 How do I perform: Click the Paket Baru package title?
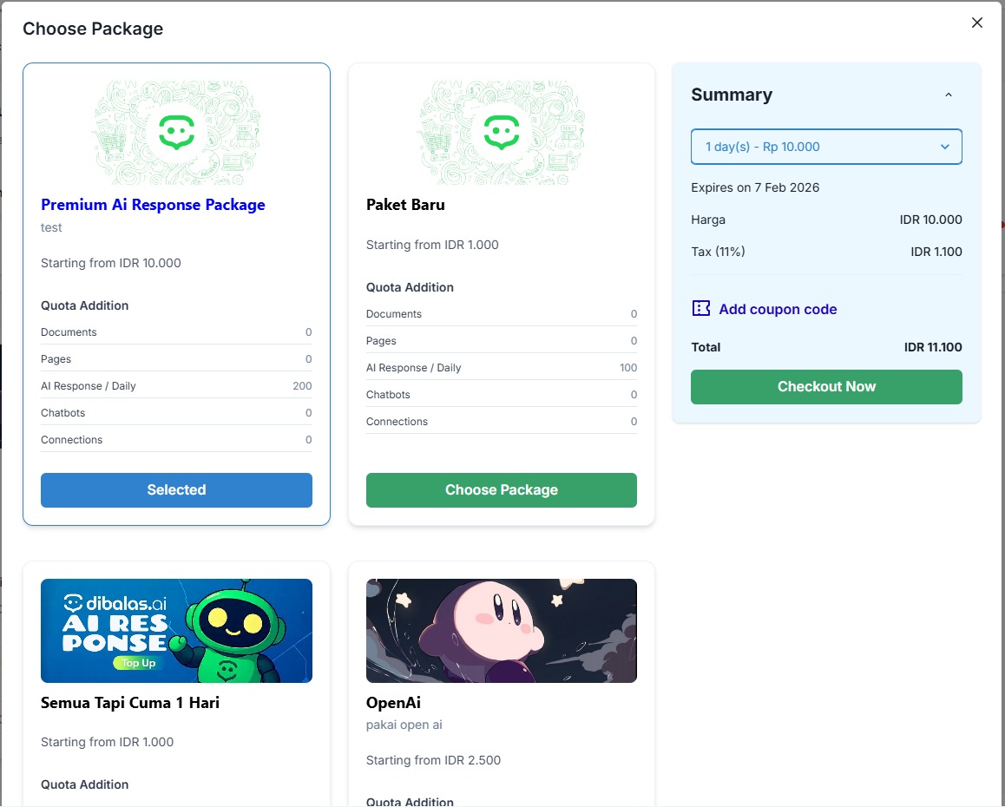[x=405, y=205]
